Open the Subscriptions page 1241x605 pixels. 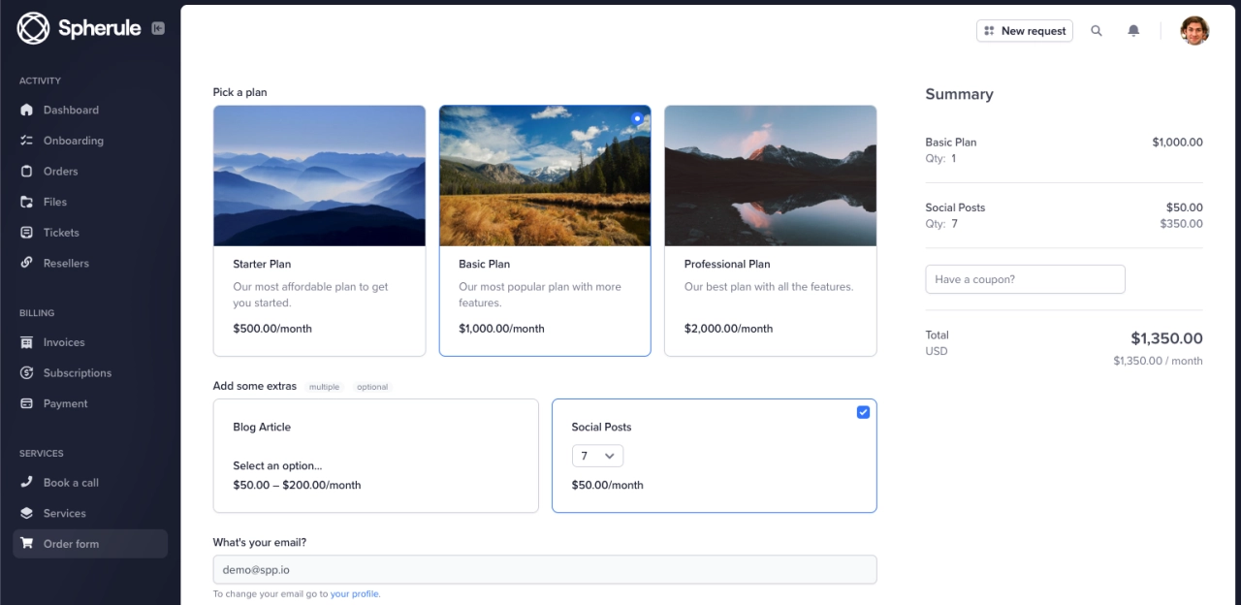pyautogui.click(x=78, y=373)
